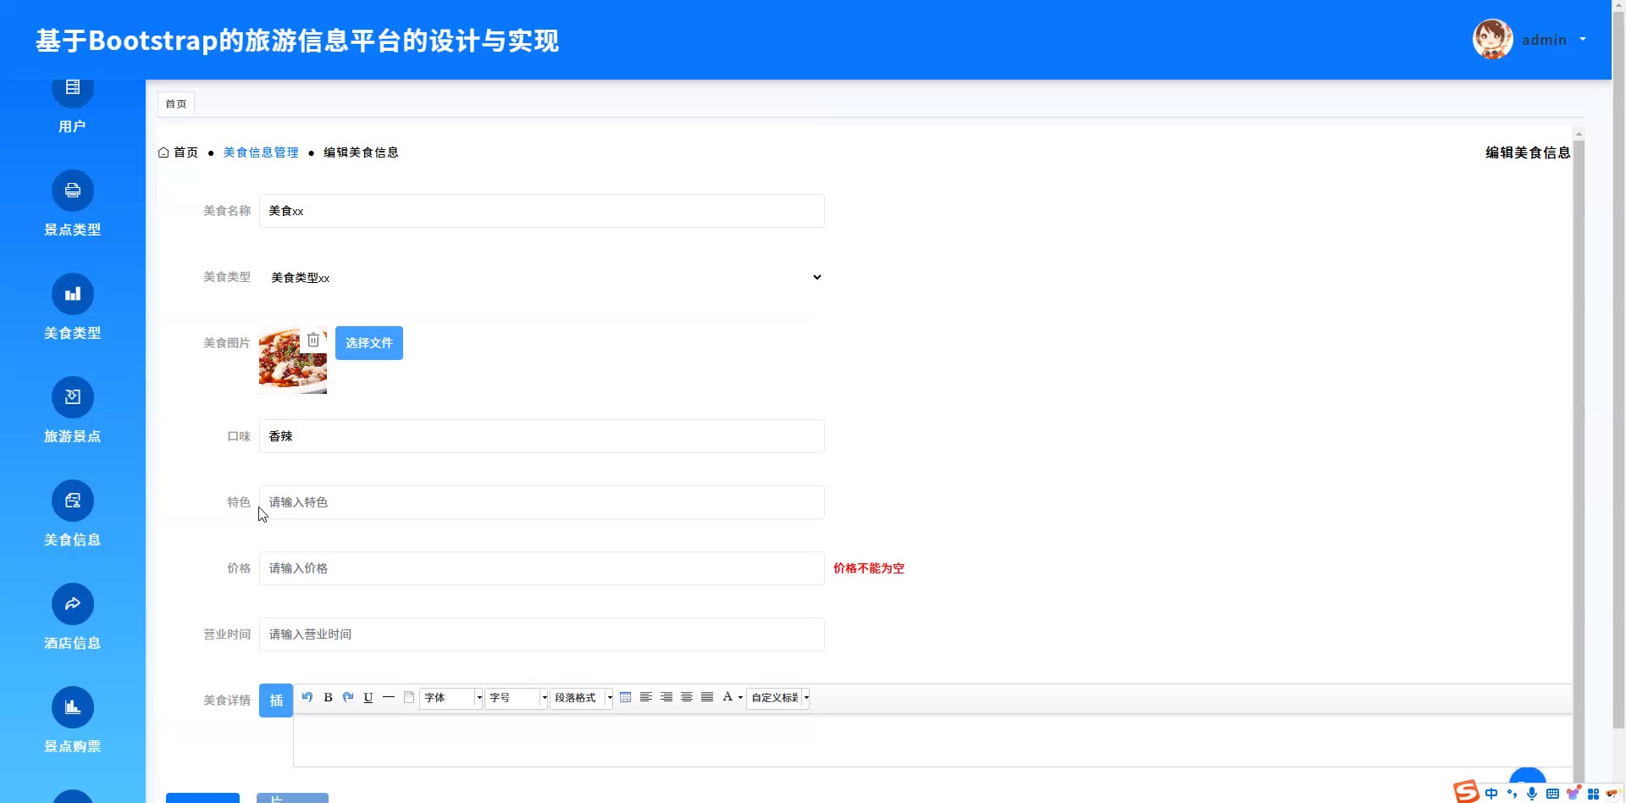
Task: Focus the 特色 input field
Action: [542, 502]
